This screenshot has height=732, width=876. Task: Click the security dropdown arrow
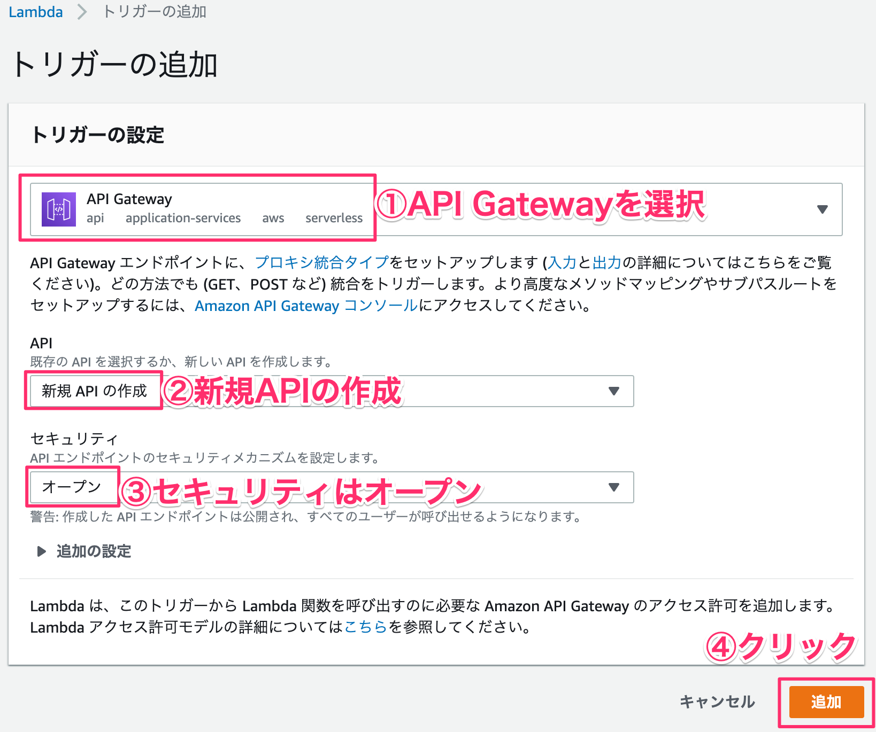pos(614,487)
